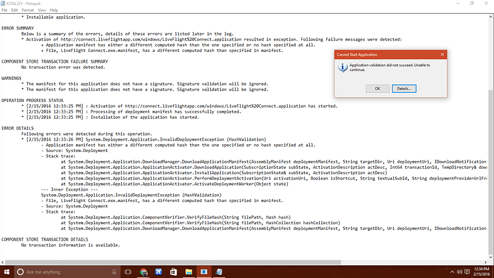
Task: Click the 'VerifyFileHash(String filePath, HashCollection hashCollection)' line
Action: [201, 223]
